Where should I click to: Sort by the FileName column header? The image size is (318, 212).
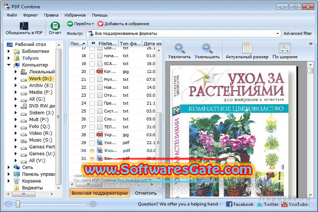tap(103, 44)
